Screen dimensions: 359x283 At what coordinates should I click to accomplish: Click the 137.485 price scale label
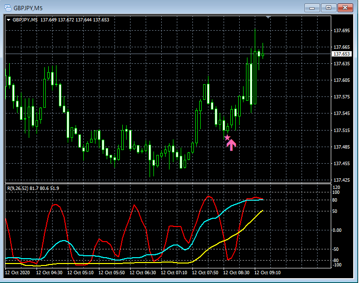click(x=341, y=147)
